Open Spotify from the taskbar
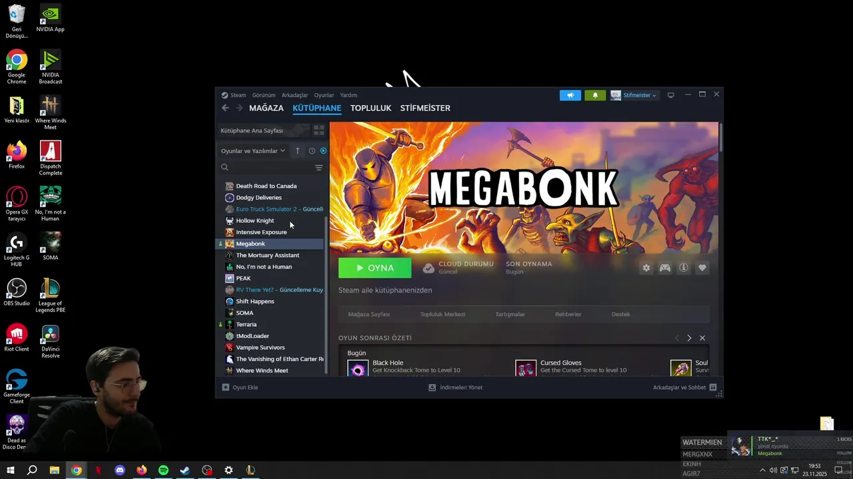This screenshot has height=479, width=853. click(163, 470)
